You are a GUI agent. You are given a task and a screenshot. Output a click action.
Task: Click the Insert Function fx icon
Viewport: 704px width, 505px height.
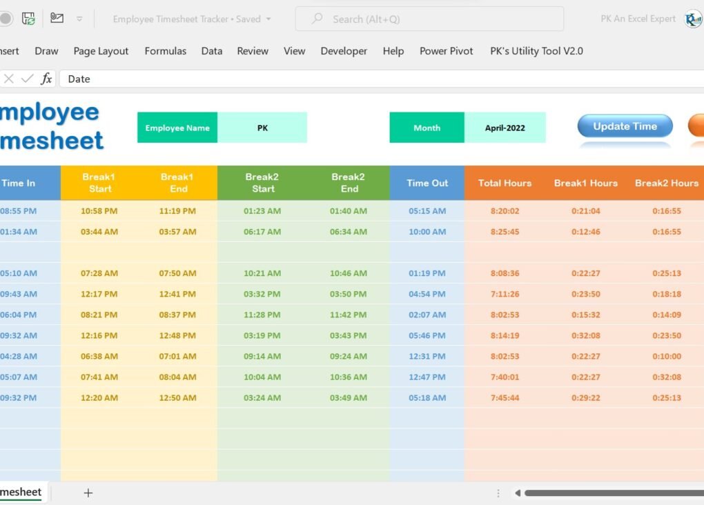click(x=46, y=79)
